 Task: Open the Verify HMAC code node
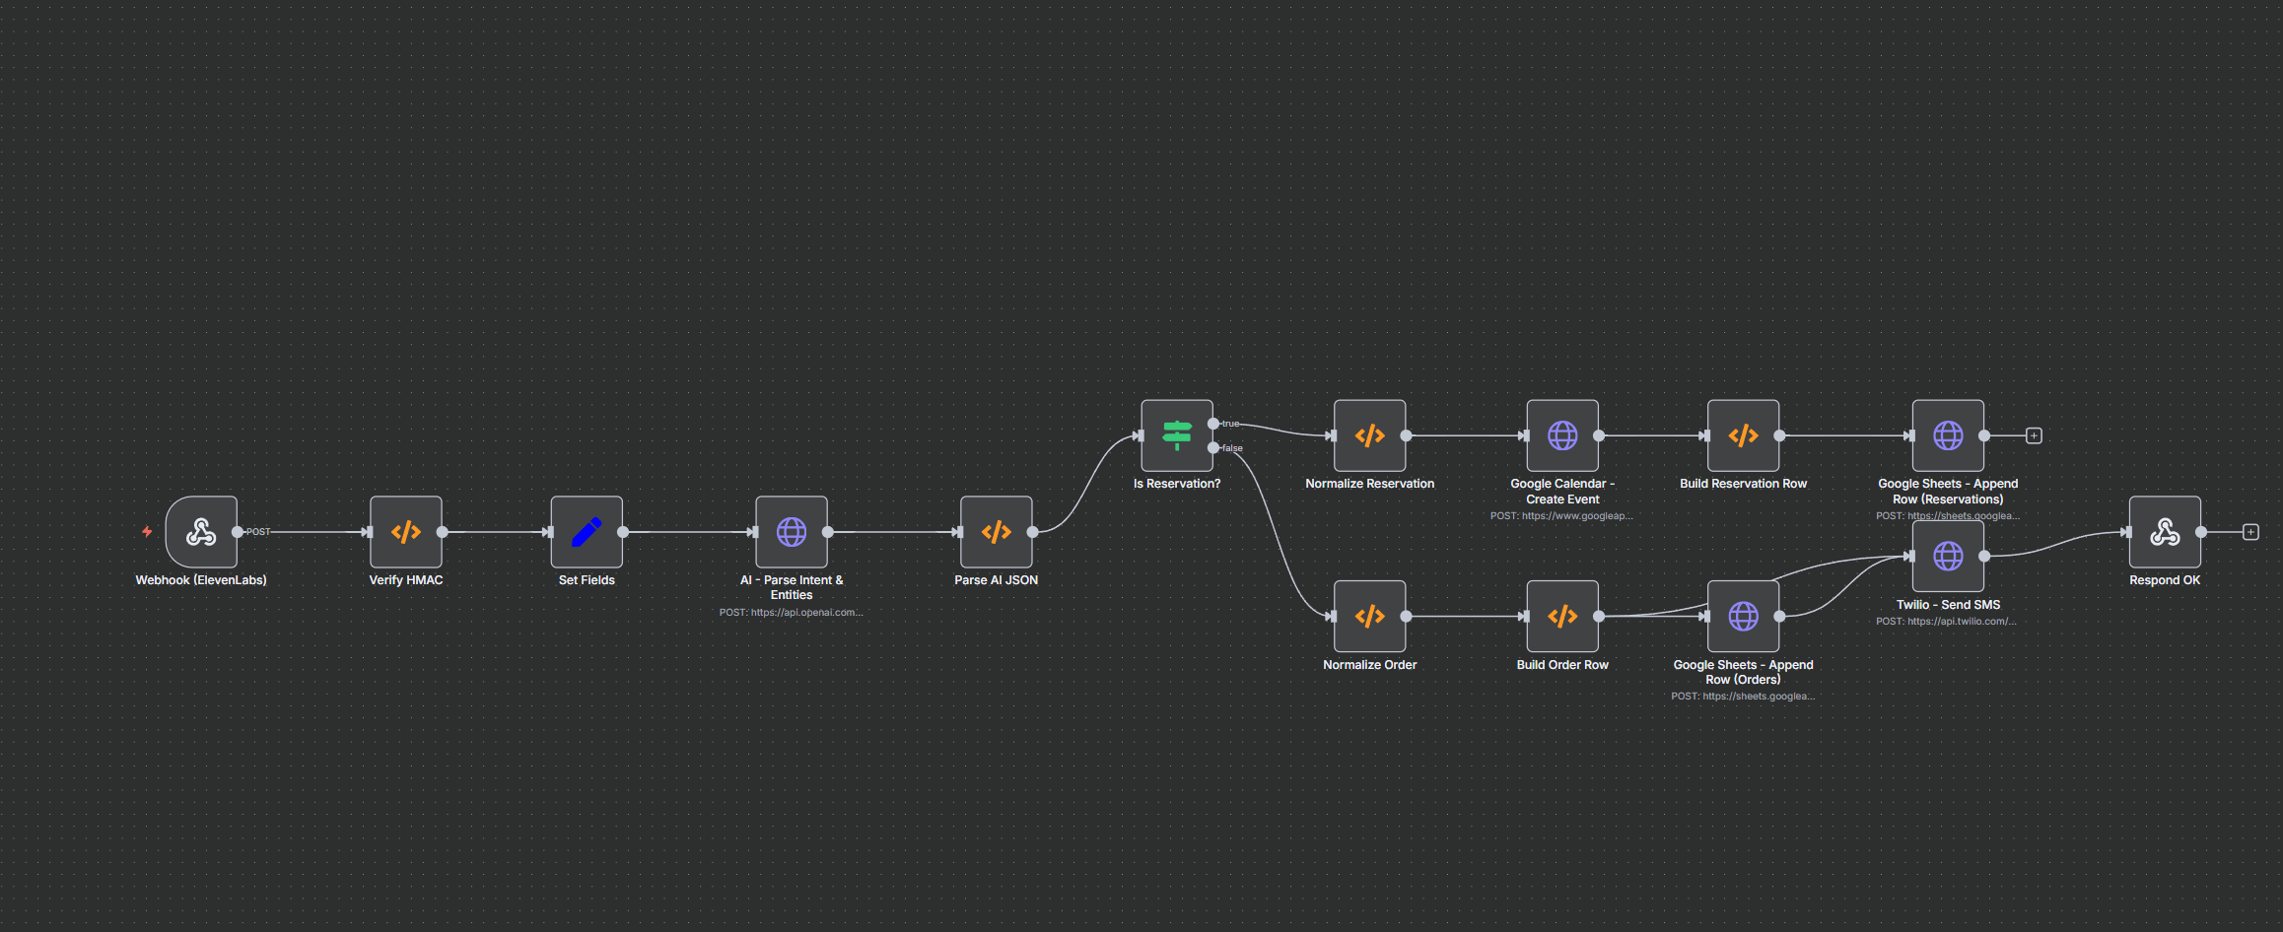pos(406,532)
